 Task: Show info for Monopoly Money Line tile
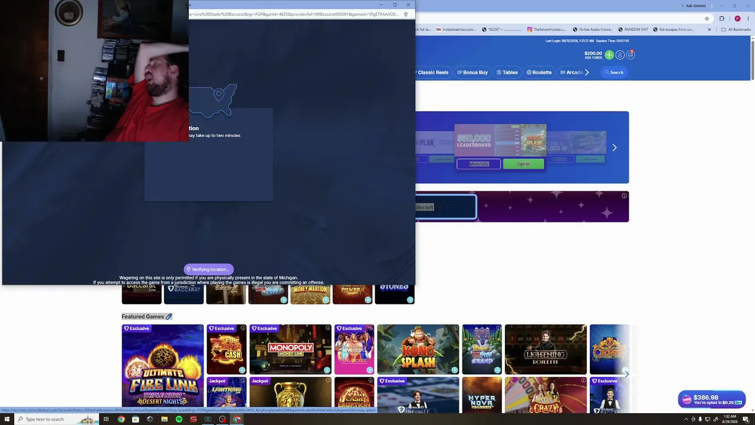click(328, 328)
